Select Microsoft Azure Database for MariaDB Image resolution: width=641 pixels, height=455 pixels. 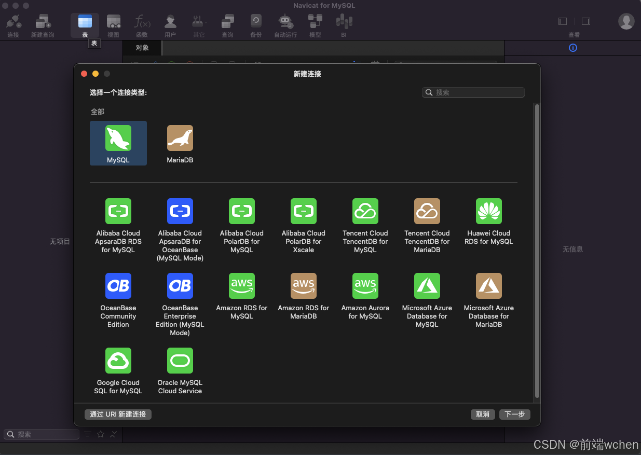pos(489,300)
